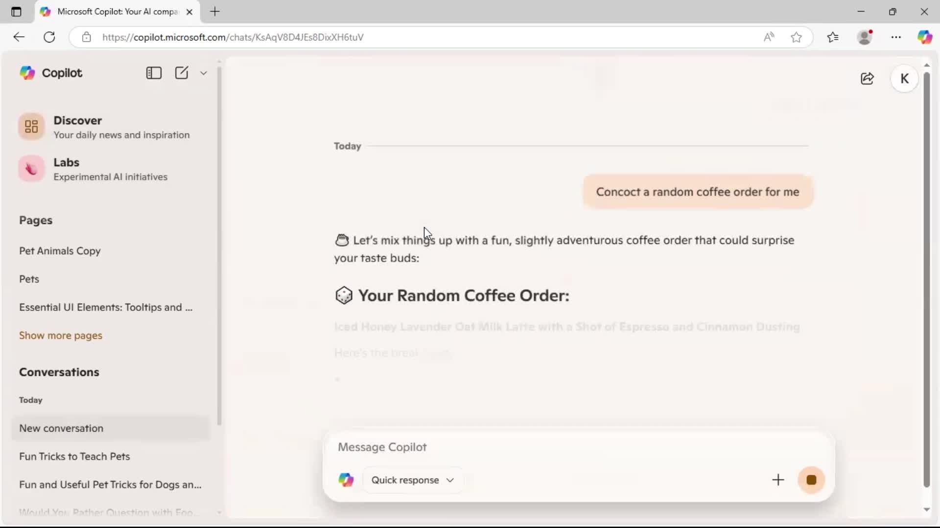This screenshot has height=528, width=940.
Task: Click the Pages section heading
Action: click(x=36, y=220)
